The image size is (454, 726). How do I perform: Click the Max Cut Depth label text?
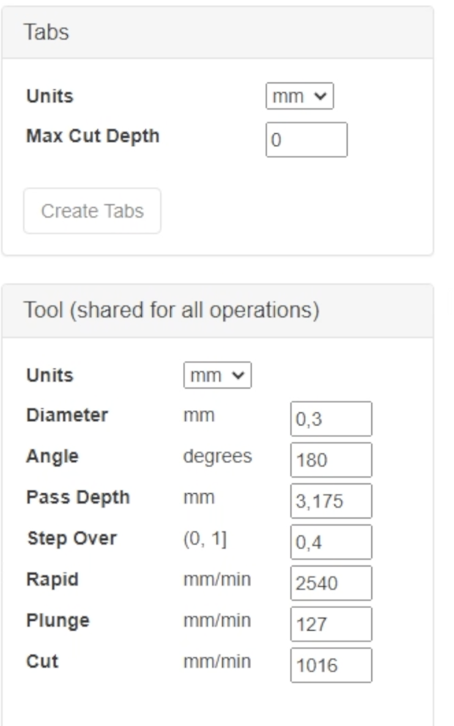tap(92, 136)
